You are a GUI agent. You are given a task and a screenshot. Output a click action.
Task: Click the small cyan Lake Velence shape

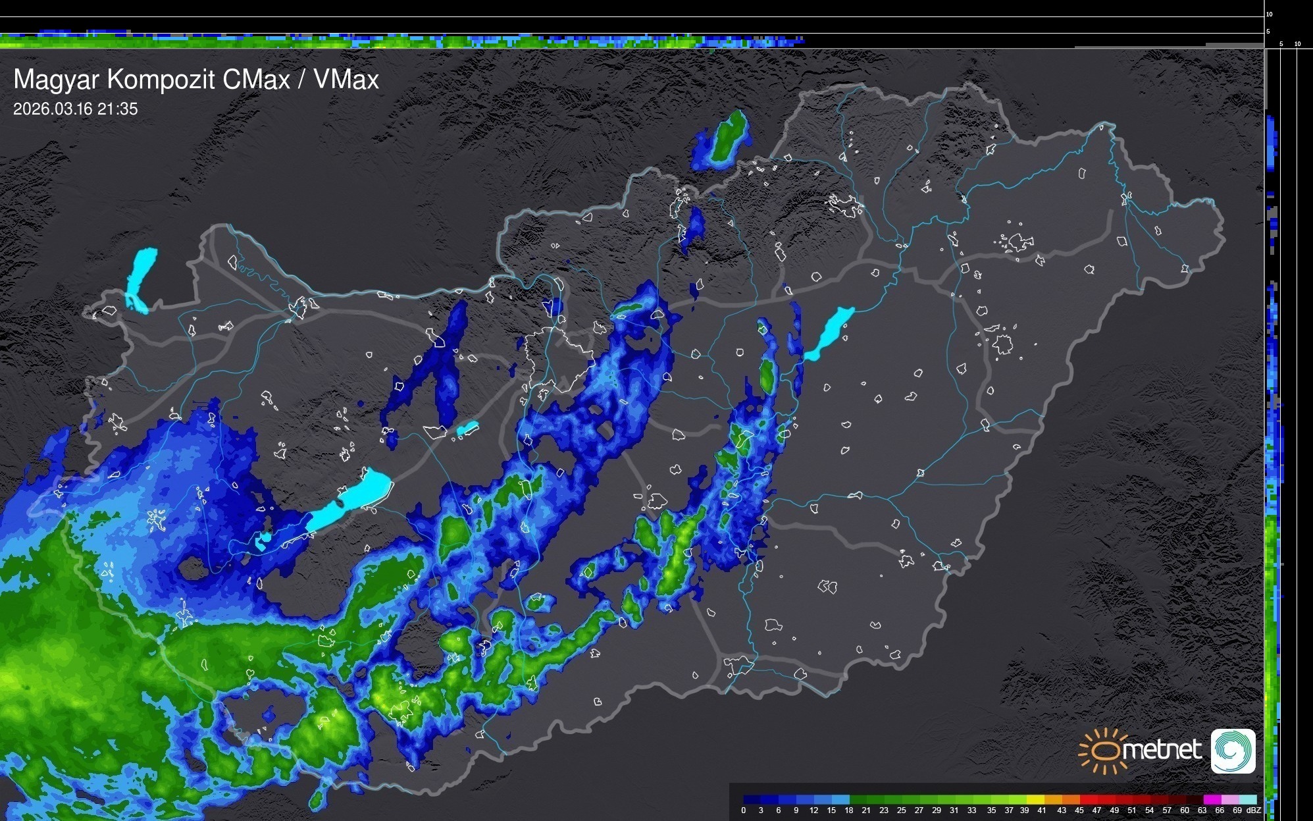coord(467,429)
